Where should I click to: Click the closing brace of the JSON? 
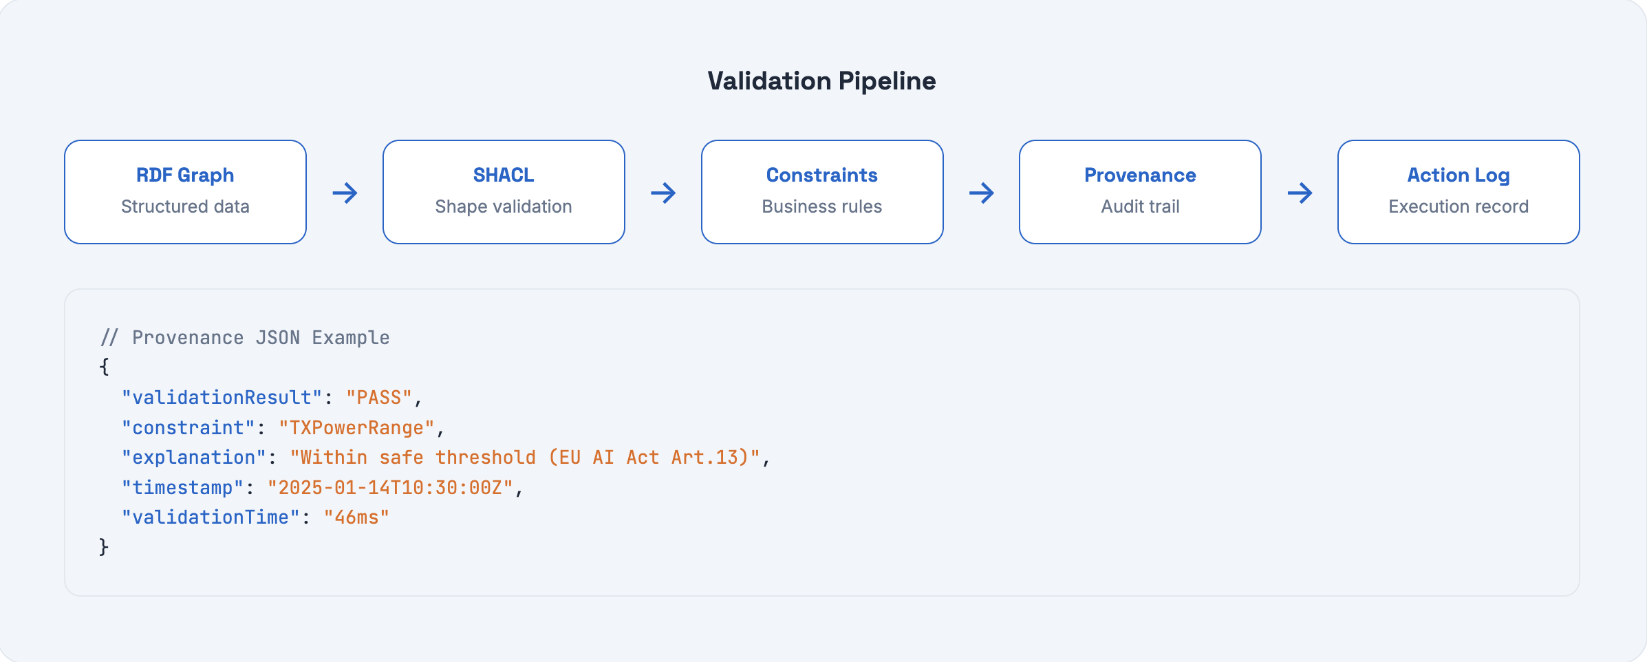tap(104, 547)
